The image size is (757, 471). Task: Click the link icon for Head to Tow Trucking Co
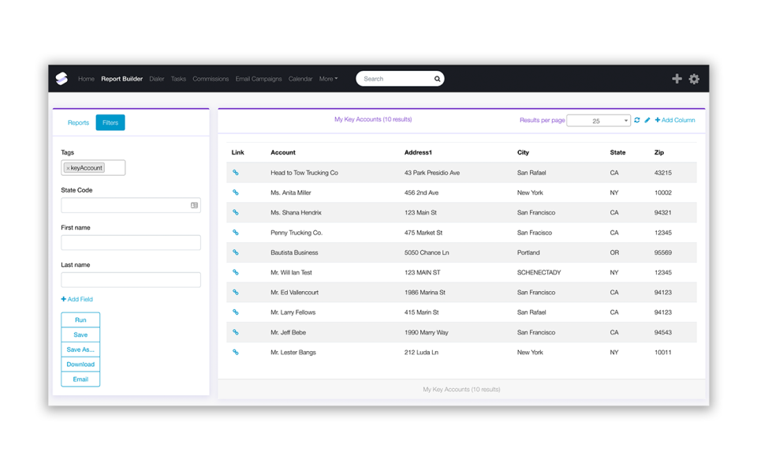coord(234,172)
